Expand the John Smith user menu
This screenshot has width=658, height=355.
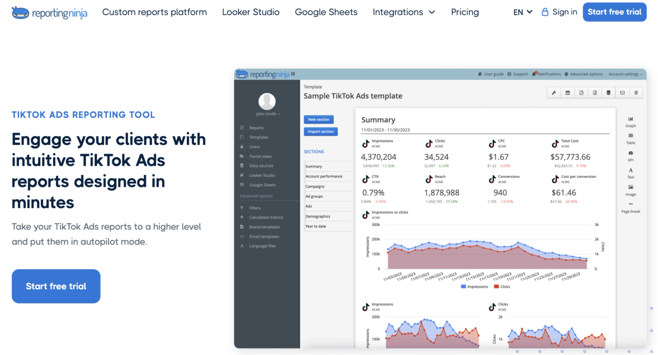click(267, 114)
